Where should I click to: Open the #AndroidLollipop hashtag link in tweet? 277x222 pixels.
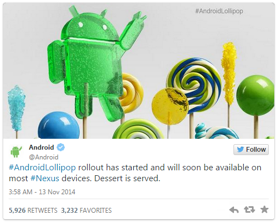(x=42, y=168)
